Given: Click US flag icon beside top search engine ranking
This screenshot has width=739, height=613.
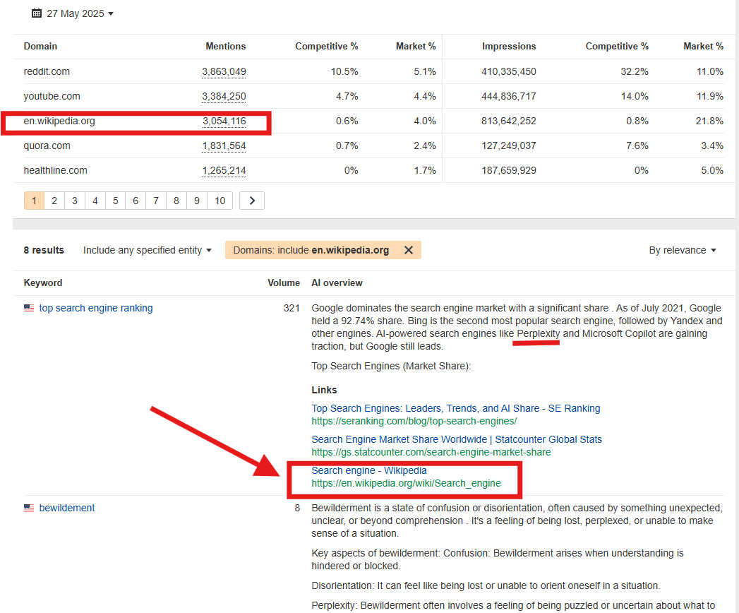Looking at the screenshot, I should (x=29, y=308).
